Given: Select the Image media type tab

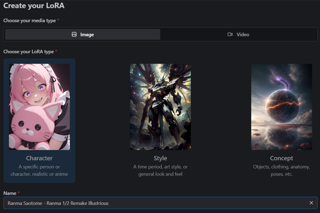Looking at the screenshot, I should (x=83, y=34).
